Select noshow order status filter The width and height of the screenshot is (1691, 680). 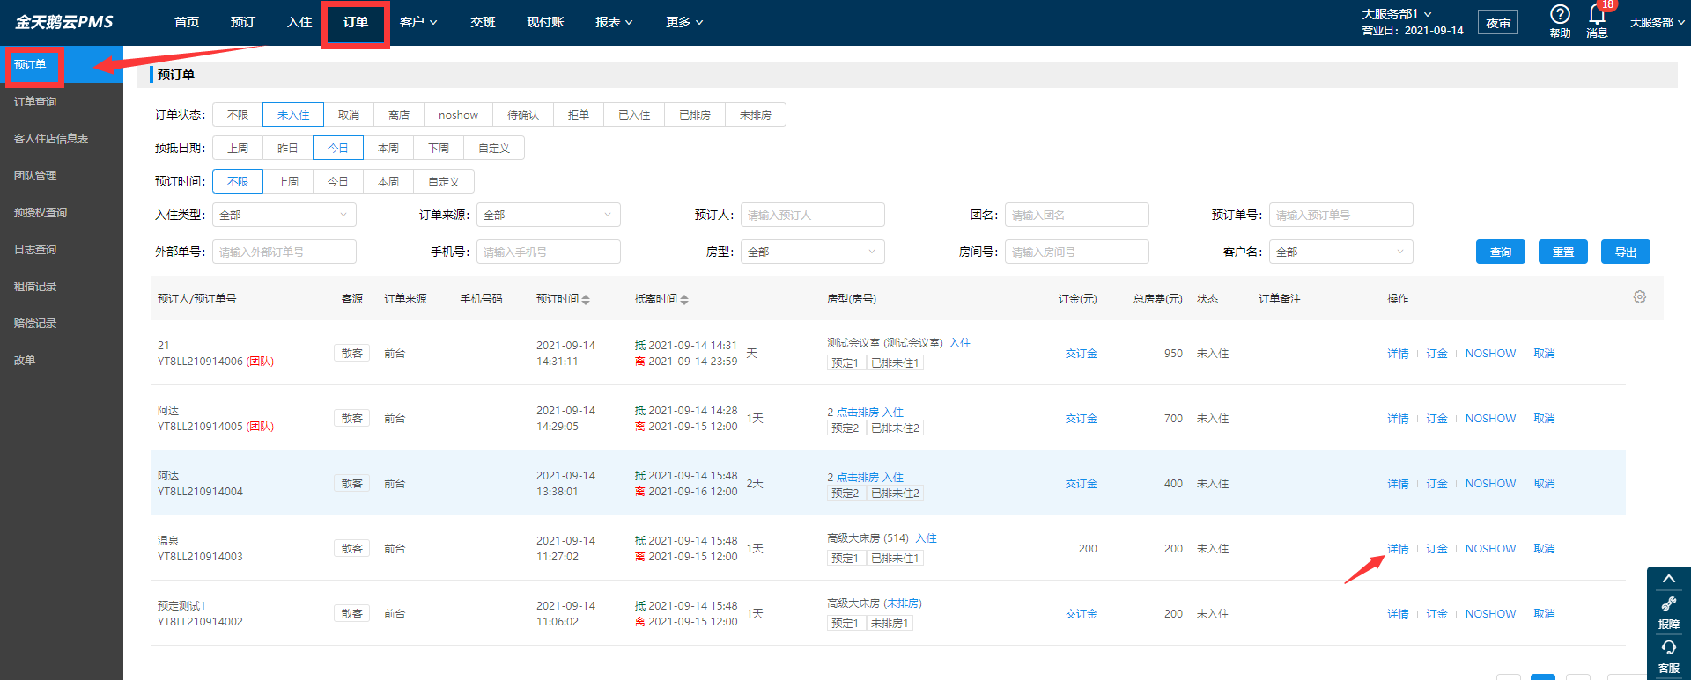[458, 115]
